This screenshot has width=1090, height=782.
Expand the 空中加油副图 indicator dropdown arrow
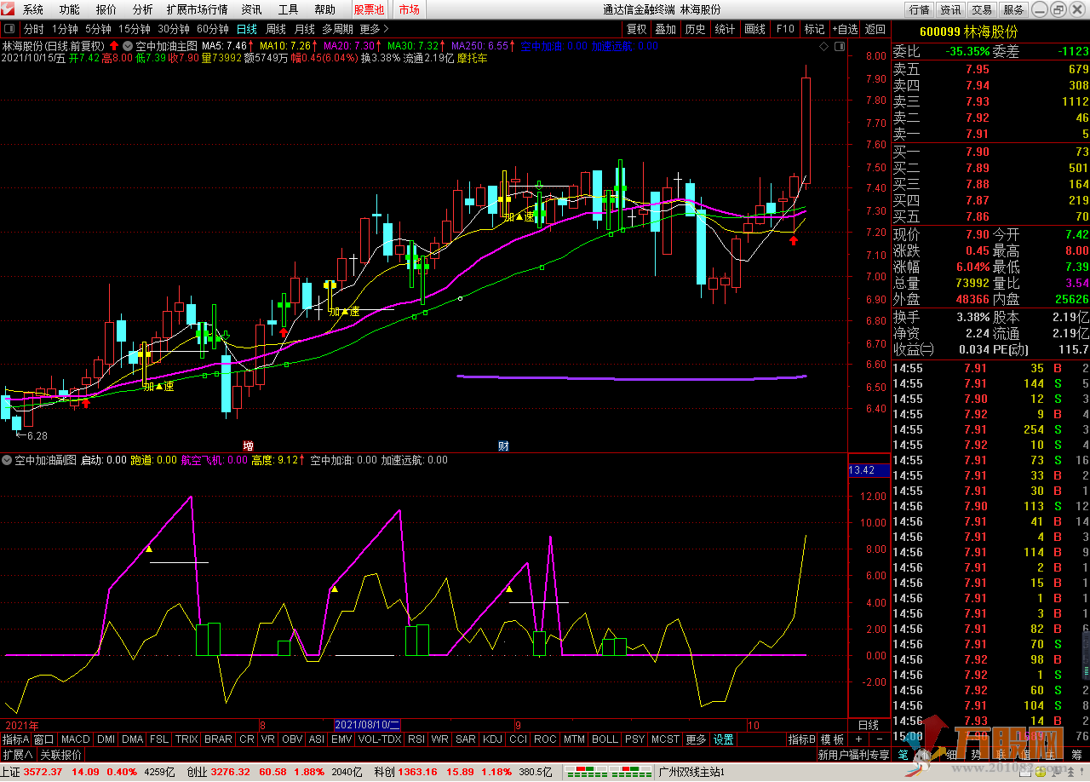coord(7,460)
